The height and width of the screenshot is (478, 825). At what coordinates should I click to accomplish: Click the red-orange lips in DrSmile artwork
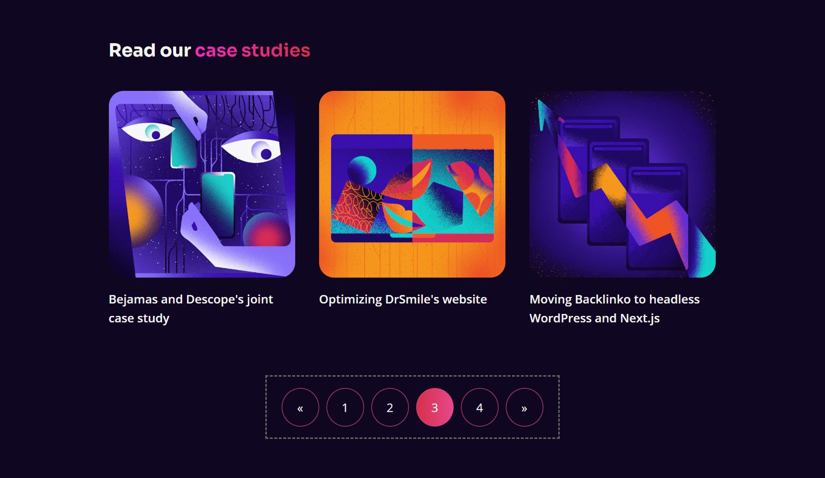coord(403,217)
